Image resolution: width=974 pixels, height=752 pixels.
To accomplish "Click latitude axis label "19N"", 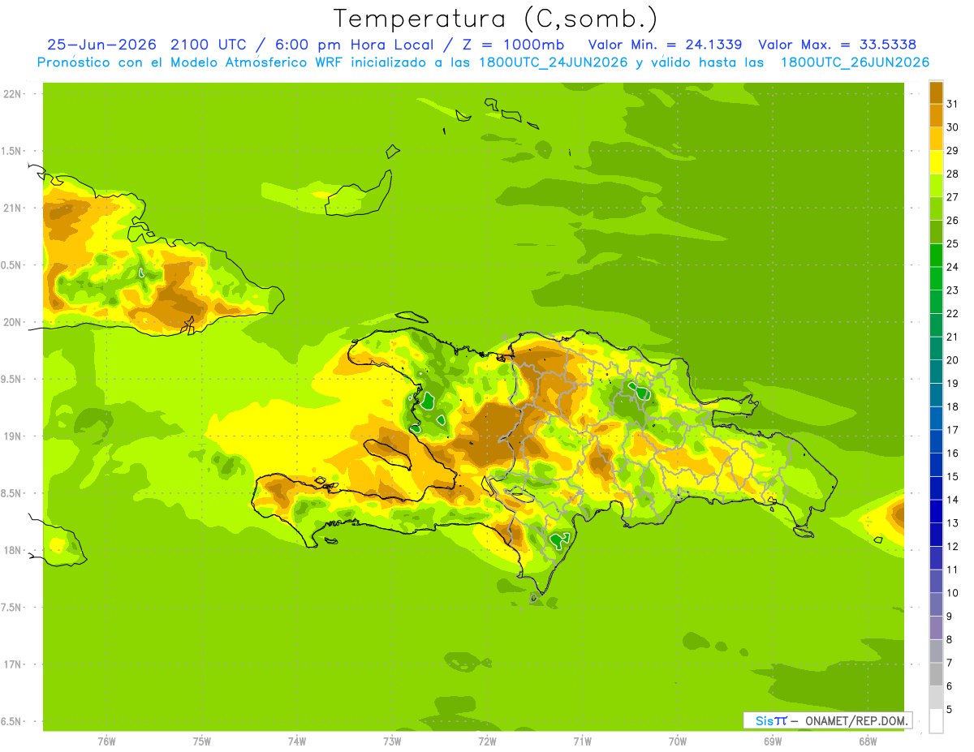I will coord(12,436).
